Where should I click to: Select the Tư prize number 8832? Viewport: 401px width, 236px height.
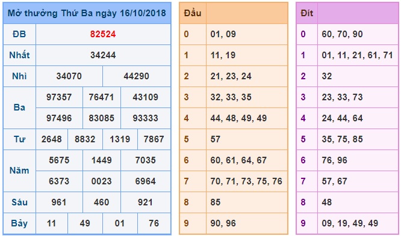click(85, 139)
